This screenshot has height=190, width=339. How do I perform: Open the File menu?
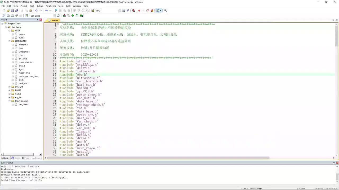coord(3,6)
